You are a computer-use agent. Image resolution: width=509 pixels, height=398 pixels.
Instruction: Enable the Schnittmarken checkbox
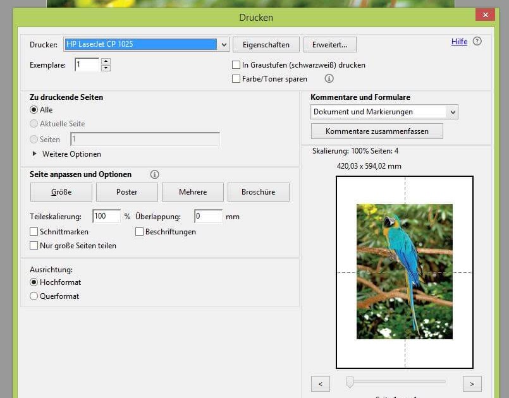(x=34, y=232)
